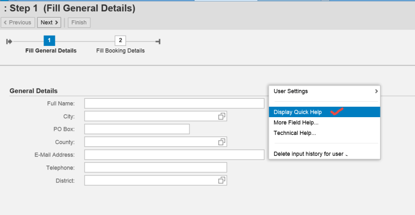
Task: Expand User Settings submenu arrow
Action: [x=376, y=91]
